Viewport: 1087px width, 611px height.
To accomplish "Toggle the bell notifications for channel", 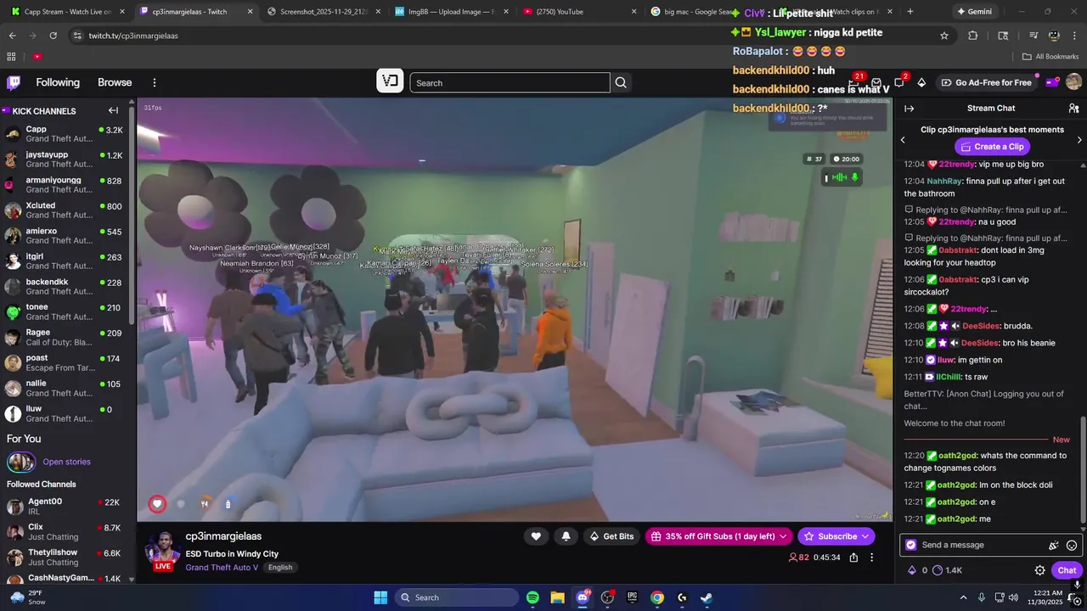I will click(x=566, y=536).
